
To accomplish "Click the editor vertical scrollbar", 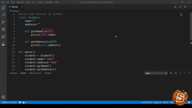I will [191, 26].
